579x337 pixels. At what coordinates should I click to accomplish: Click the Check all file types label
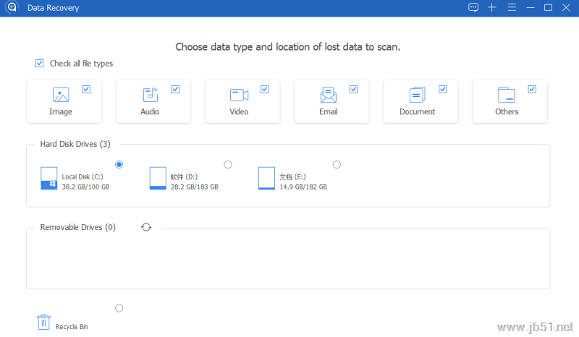(x=81, y=64)
